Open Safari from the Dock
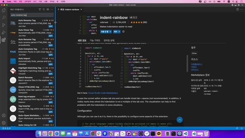 coord(57,134)
